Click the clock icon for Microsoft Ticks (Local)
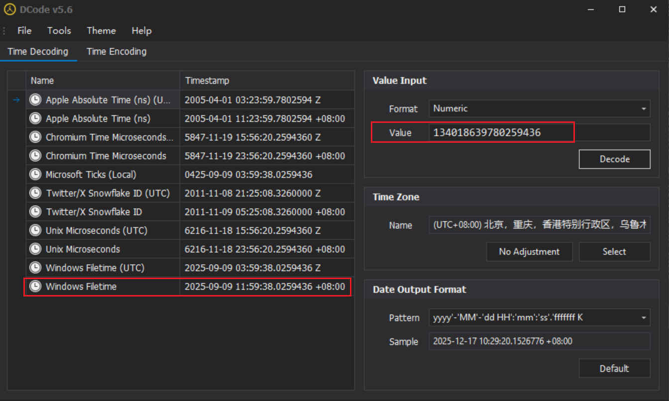Viewport: 669px width, 401px height. [35, 175]
